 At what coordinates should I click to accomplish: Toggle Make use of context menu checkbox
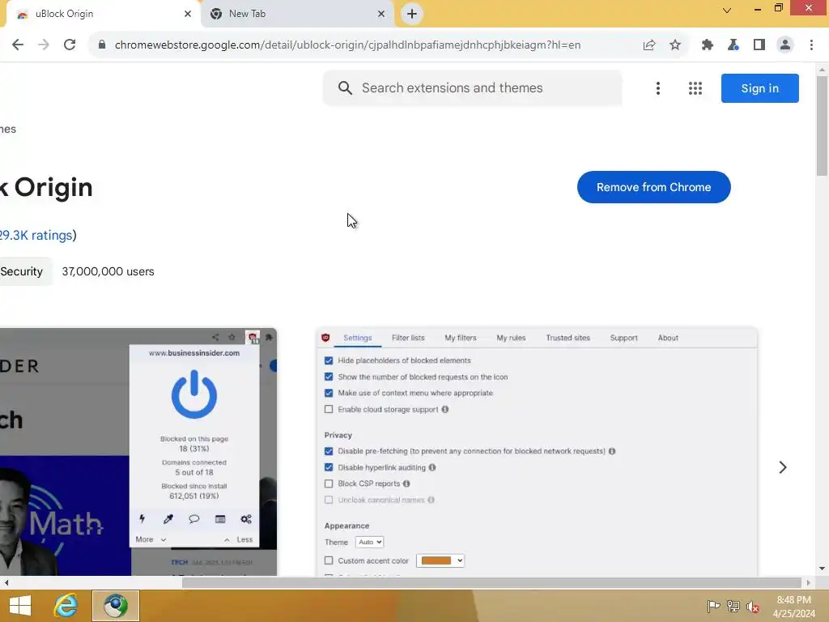click(x=329, y=393)
